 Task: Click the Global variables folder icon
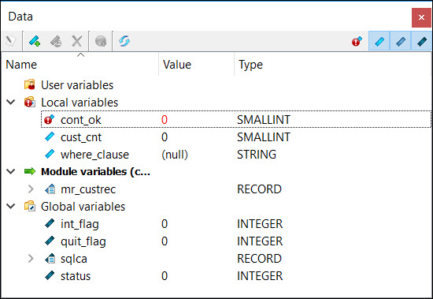[30, 206]
